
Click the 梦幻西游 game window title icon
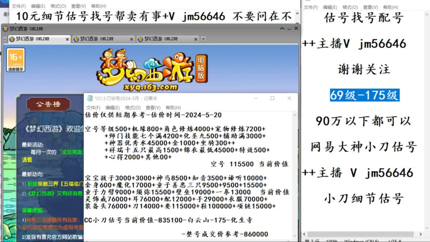coord(5,29)
